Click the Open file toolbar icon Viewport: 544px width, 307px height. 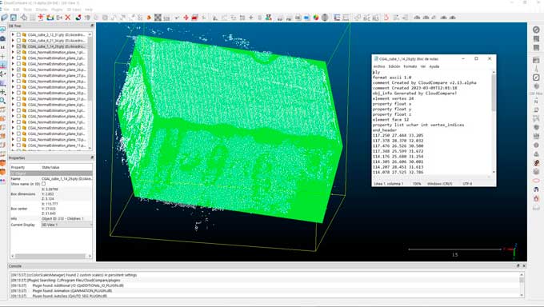click(x=5, y=18)
